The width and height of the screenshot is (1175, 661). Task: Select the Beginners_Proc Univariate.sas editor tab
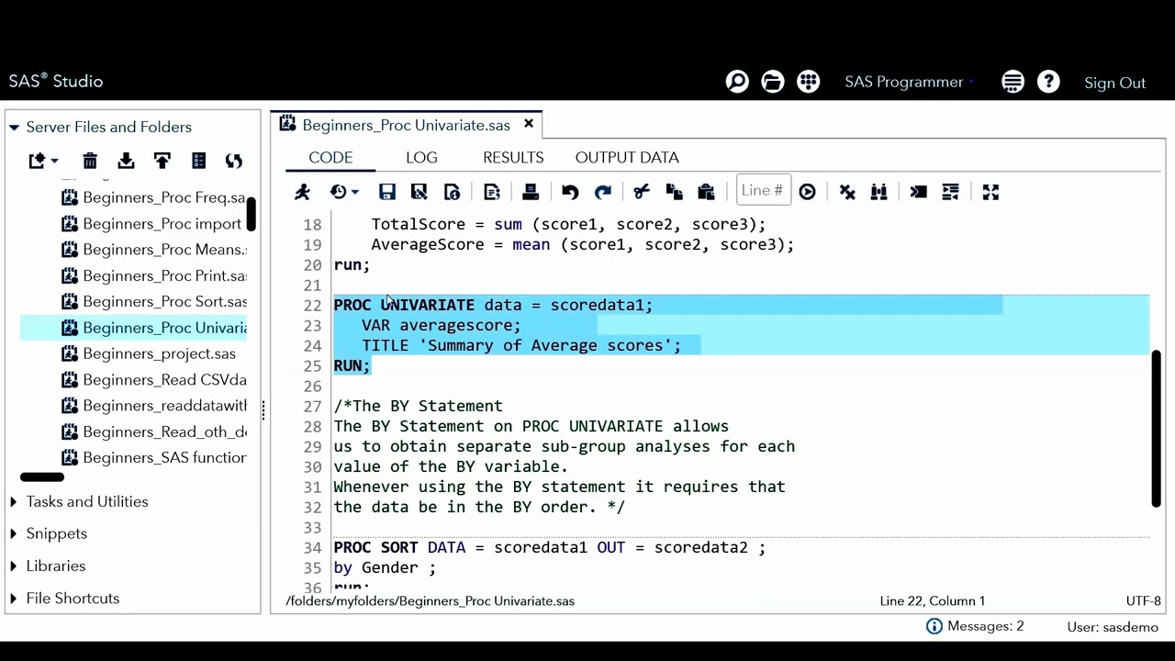click(406, 125)
